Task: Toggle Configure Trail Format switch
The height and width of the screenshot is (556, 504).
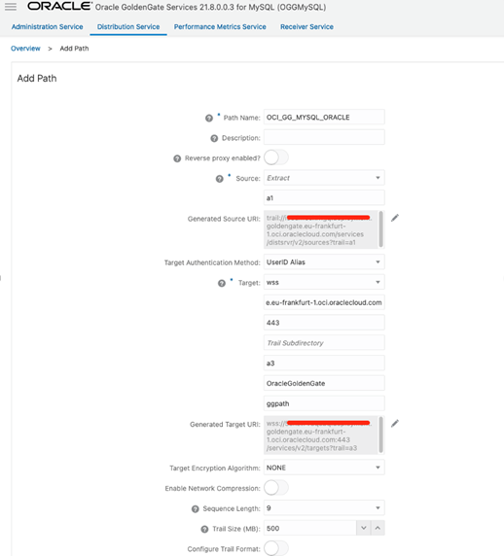Action: [276, 548]
